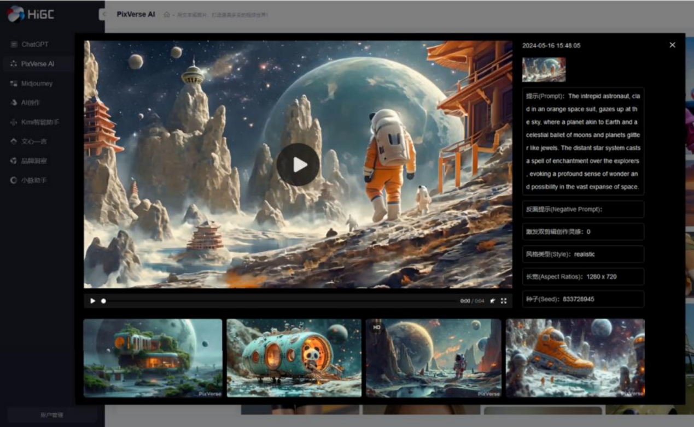Image resolution: width=694 pixels, height=427 pixels.
Task: Click the video progress seek bar
Action: tap(279, 301)
